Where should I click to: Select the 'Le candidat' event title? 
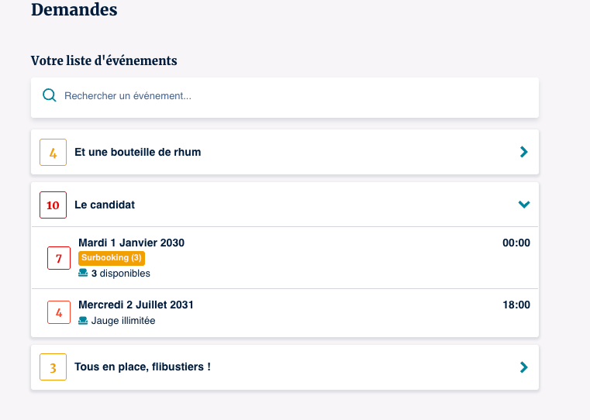[105, 205]
